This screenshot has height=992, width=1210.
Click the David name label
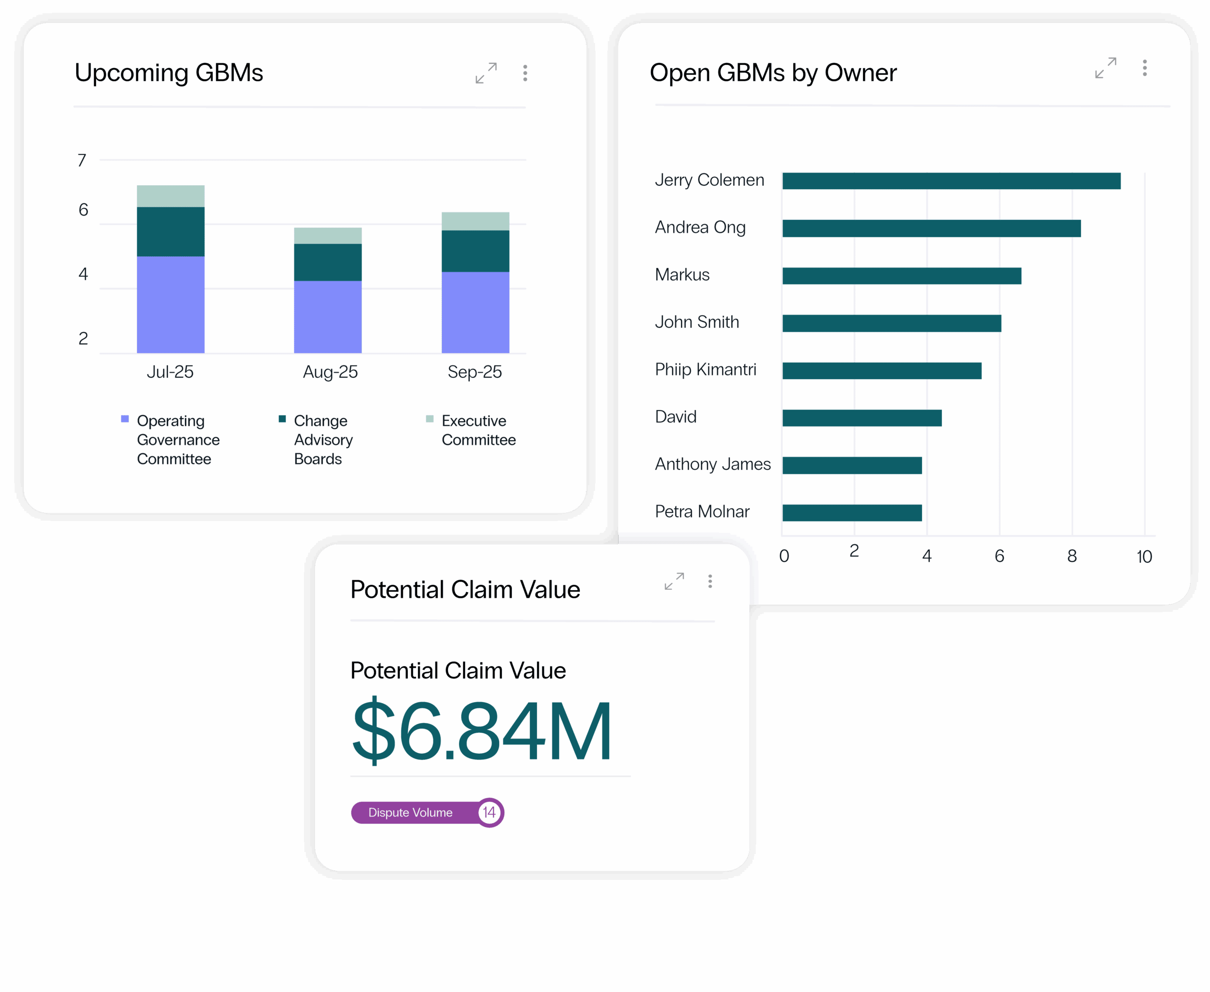tap(676, 417)
